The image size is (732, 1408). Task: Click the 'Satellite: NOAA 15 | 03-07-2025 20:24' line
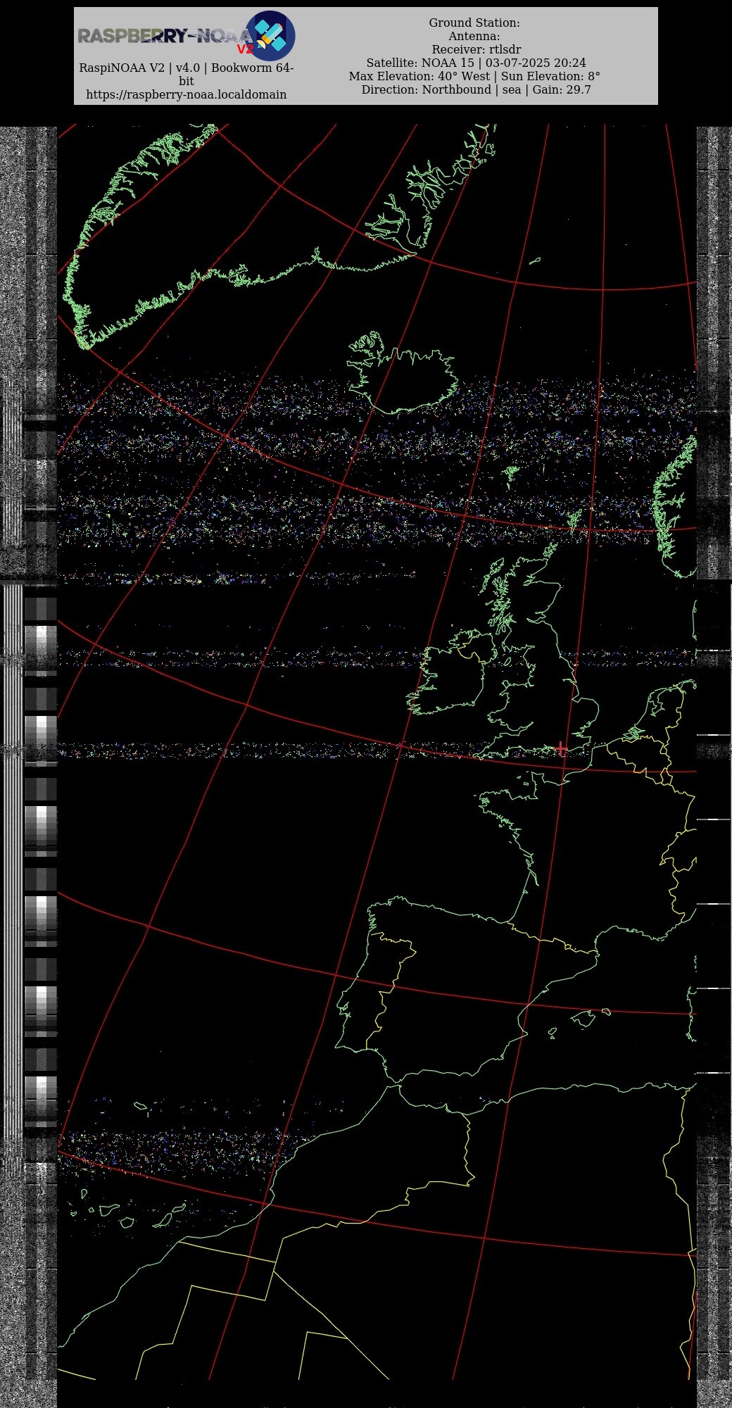476,63
